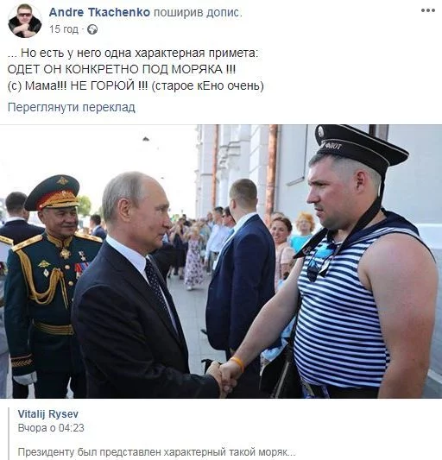Viewport: 442px width, 460px height.
Task: Click the post line "ОДЕТ ОН КОНКРЕТНО ПОД МОРЯКА"
Action: point(122,69)
